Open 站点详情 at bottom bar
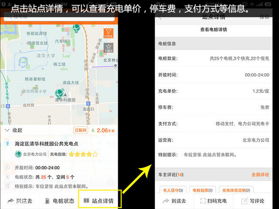 tap(99, 201)
